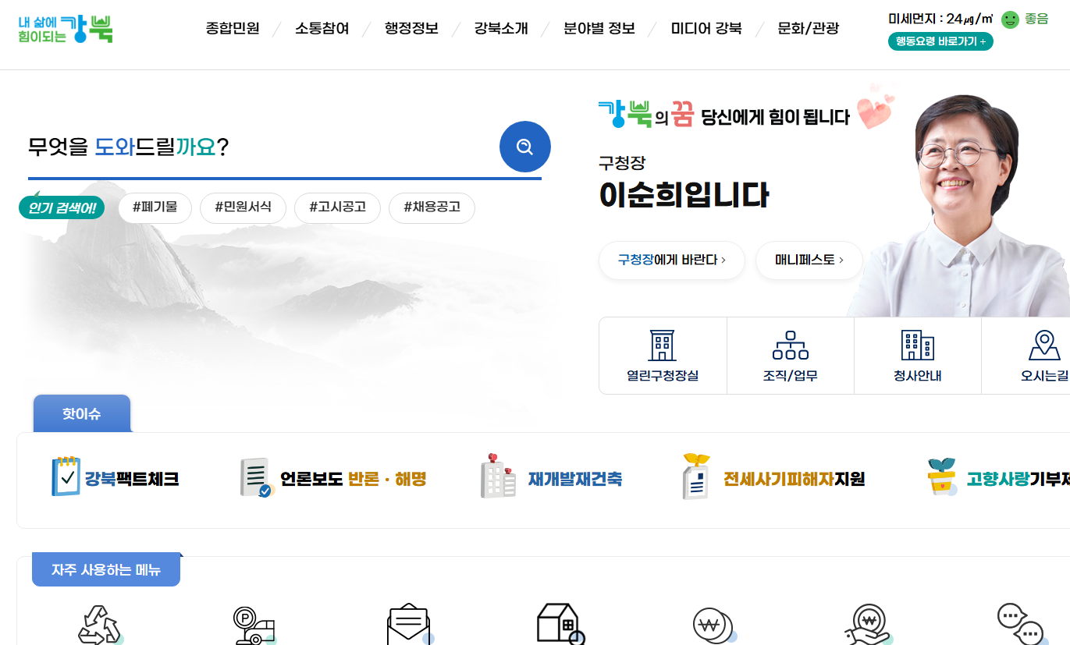Open the 재개발재건축 link text

pyautogui.click(x=575, y=479)
